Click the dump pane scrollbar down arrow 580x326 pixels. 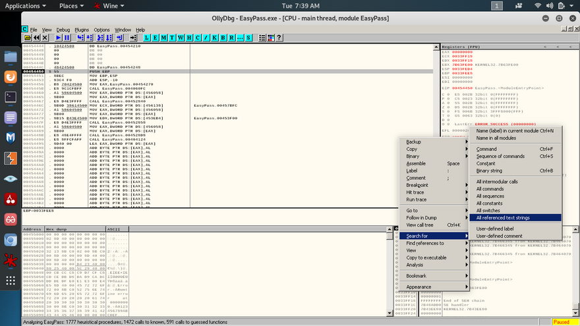pos(389,313)
